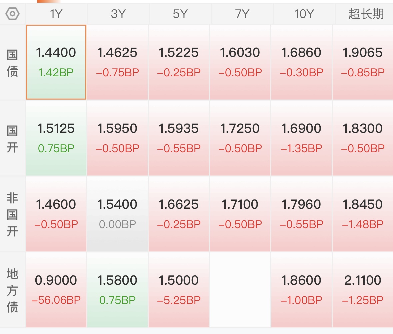This screenshot has width=393, height=334.
Task: Click the empty 地方债 7Y cell
Action: (x=240, y=290)
